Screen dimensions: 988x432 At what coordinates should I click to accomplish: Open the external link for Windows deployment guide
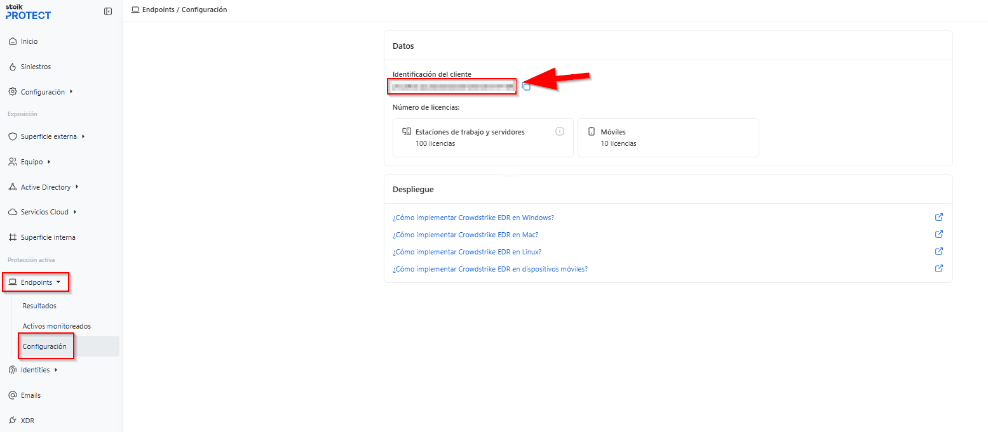pyautogui.click(x=938, y=217)
